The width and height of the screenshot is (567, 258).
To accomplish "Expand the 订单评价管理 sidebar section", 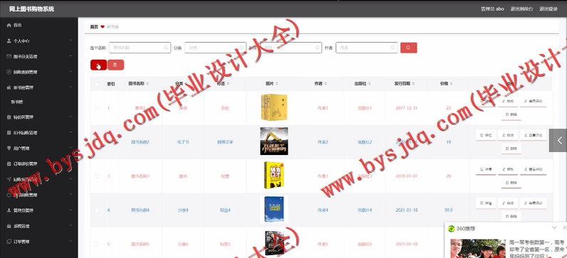I will pyautogui.click(x=71, y=163).
